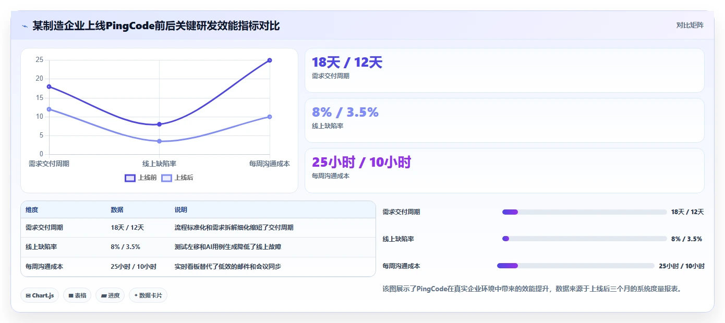Click progress value 8% / 3.5%
Viewport: 725px width, 323px height.
(x=686, y=239)
